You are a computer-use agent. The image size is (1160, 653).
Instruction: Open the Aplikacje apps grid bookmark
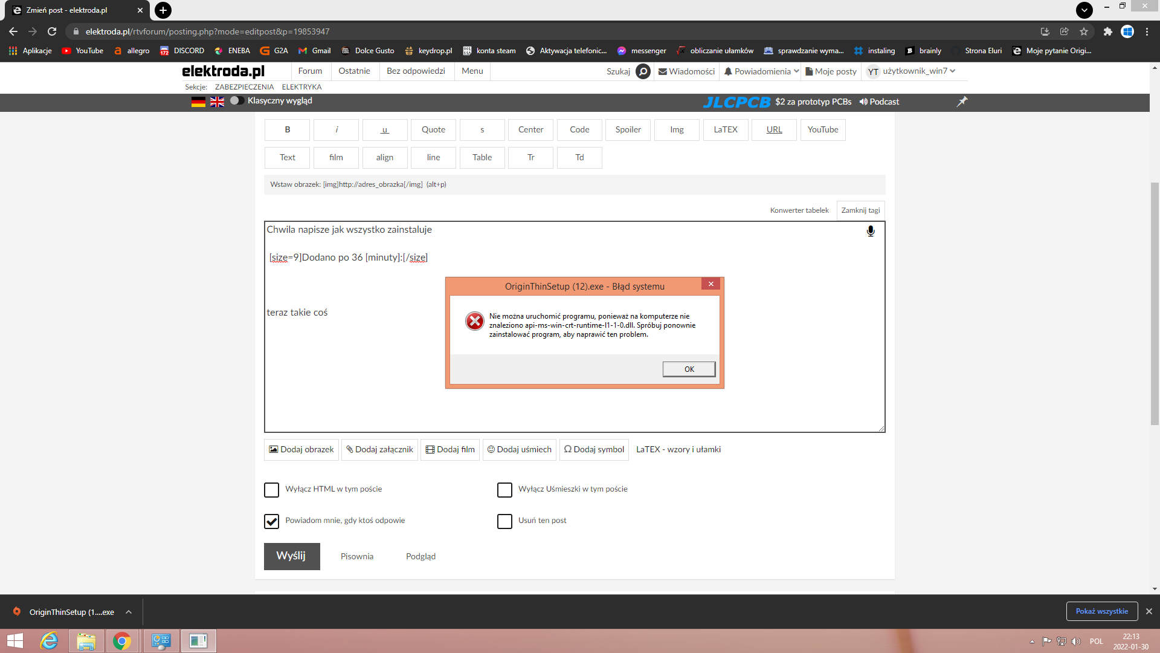pyautogui.click(x=30, y=51)
